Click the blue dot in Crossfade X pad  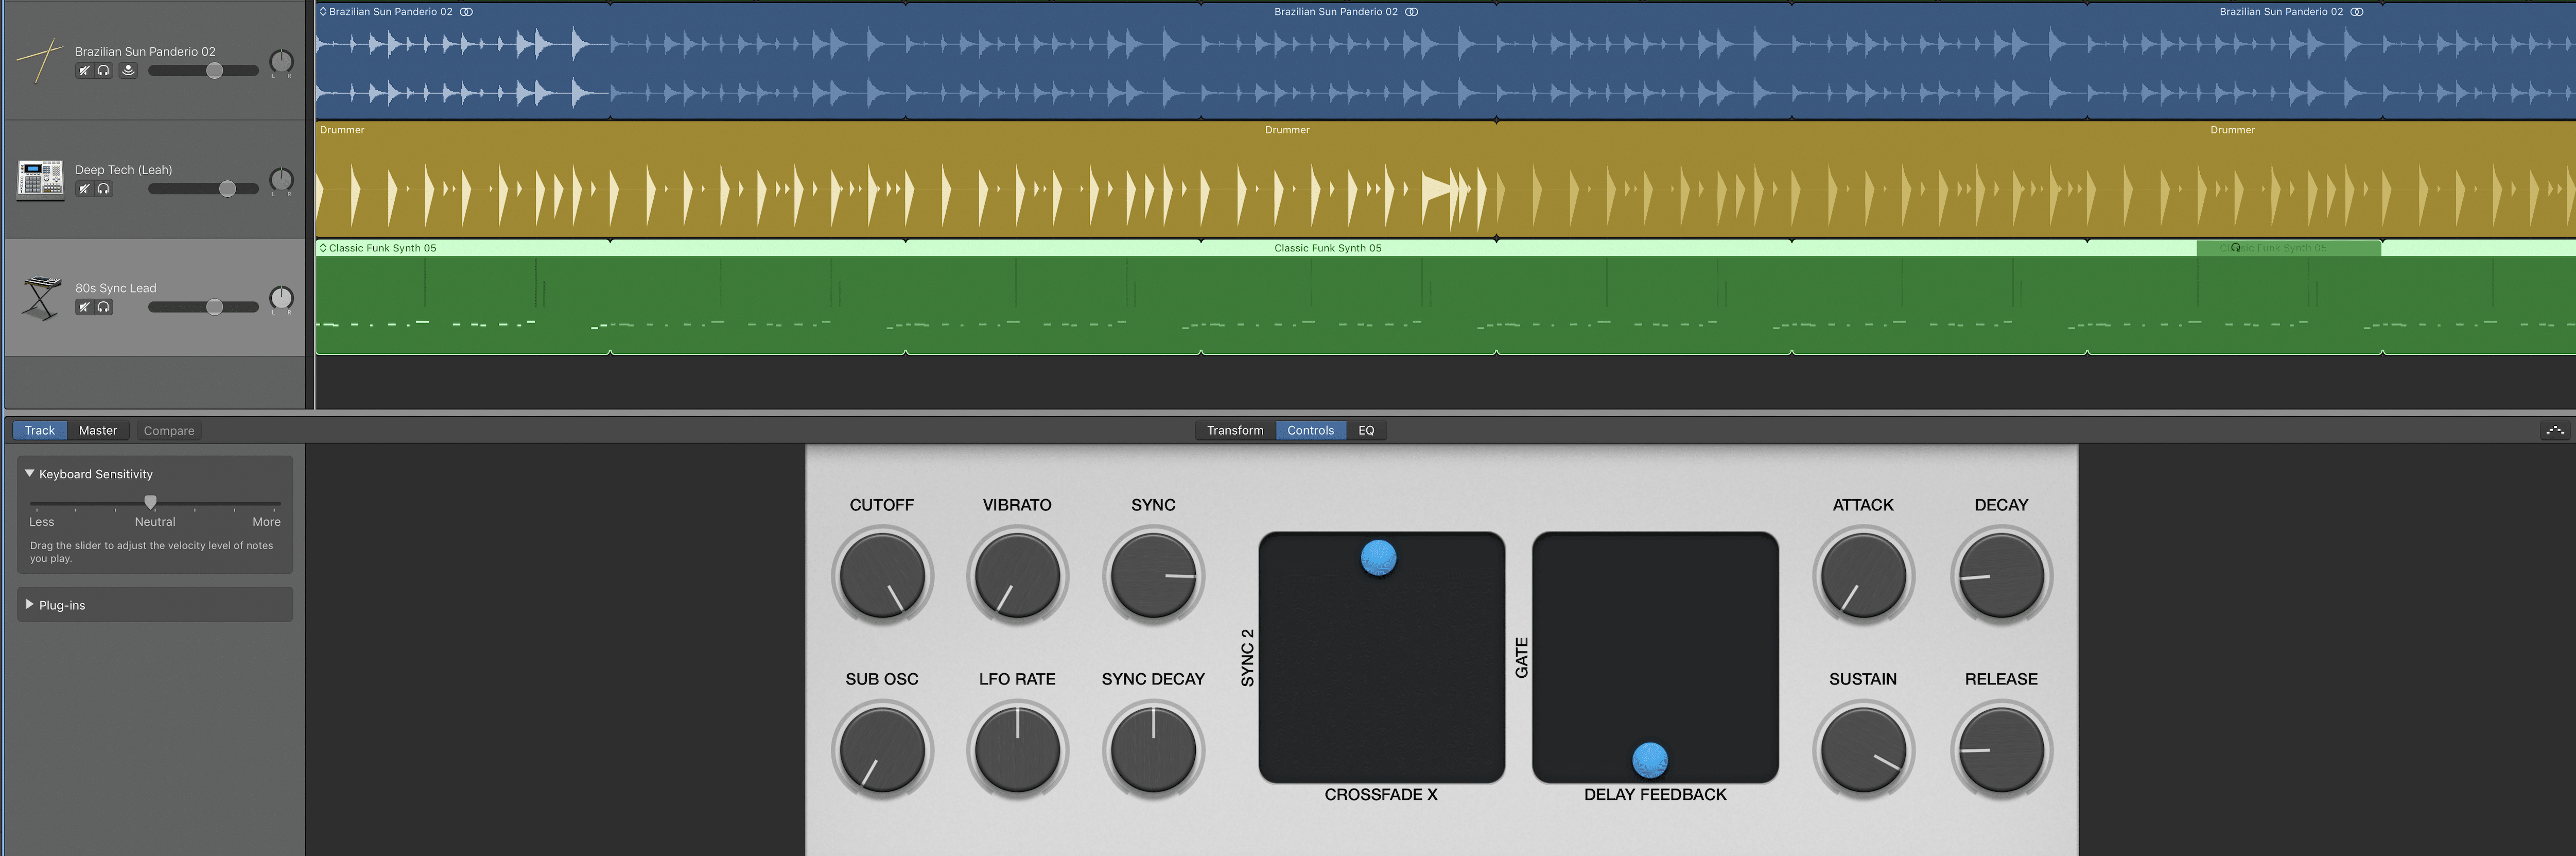click(x=1378, y=557)
